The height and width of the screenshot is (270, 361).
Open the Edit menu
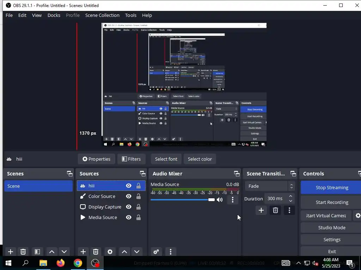(22, 15)
